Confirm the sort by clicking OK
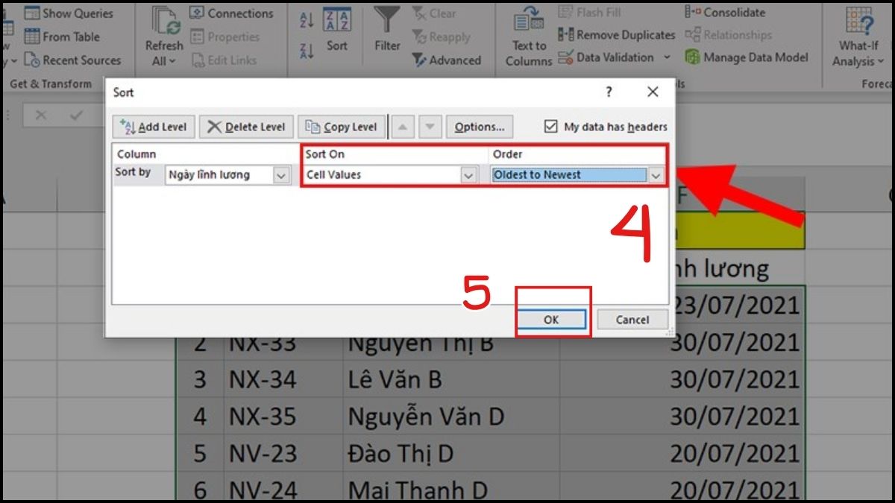 [552, 319]
